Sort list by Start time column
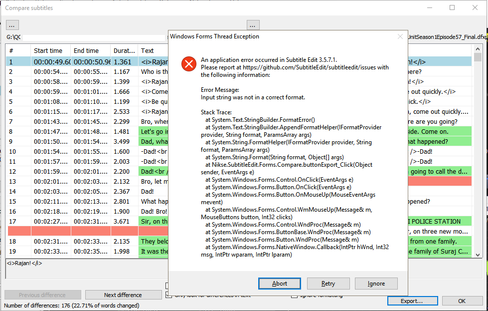The image size is (488, 311). click(x=48, y=50)
